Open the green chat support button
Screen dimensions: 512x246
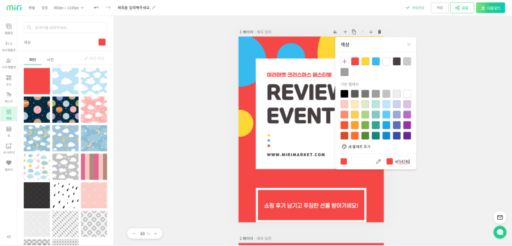click(500, 232)
